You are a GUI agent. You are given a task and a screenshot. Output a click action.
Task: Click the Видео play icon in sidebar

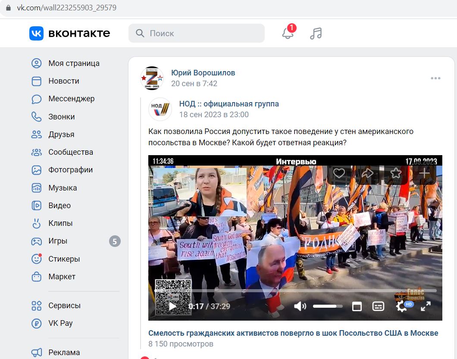tap(37, 206)
